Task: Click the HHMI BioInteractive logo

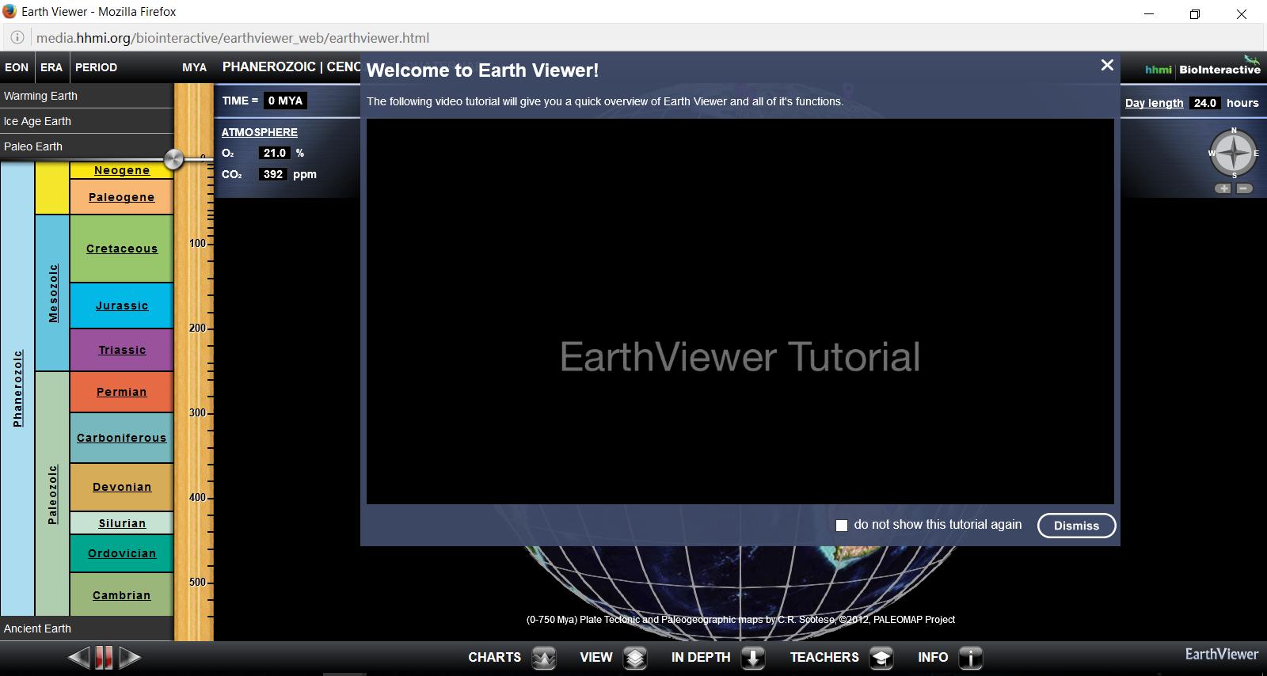Action: 1202,66
